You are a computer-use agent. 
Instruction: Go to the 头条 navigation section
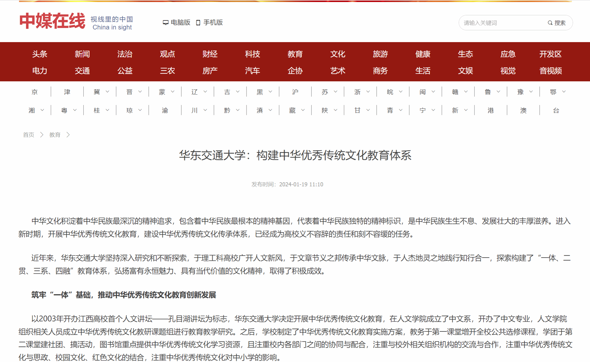(x=40, y=54)
